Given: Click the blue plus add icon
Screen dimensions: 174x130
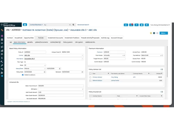Looking at the screenshot, I should pyautogui.click(x=136, y=25).
